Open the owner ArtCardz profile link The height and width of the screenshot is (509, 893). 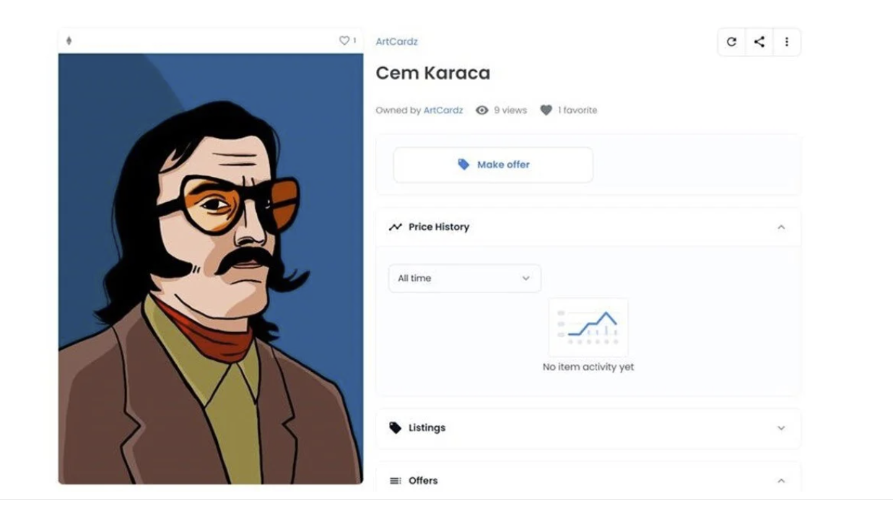pos(443,110)
